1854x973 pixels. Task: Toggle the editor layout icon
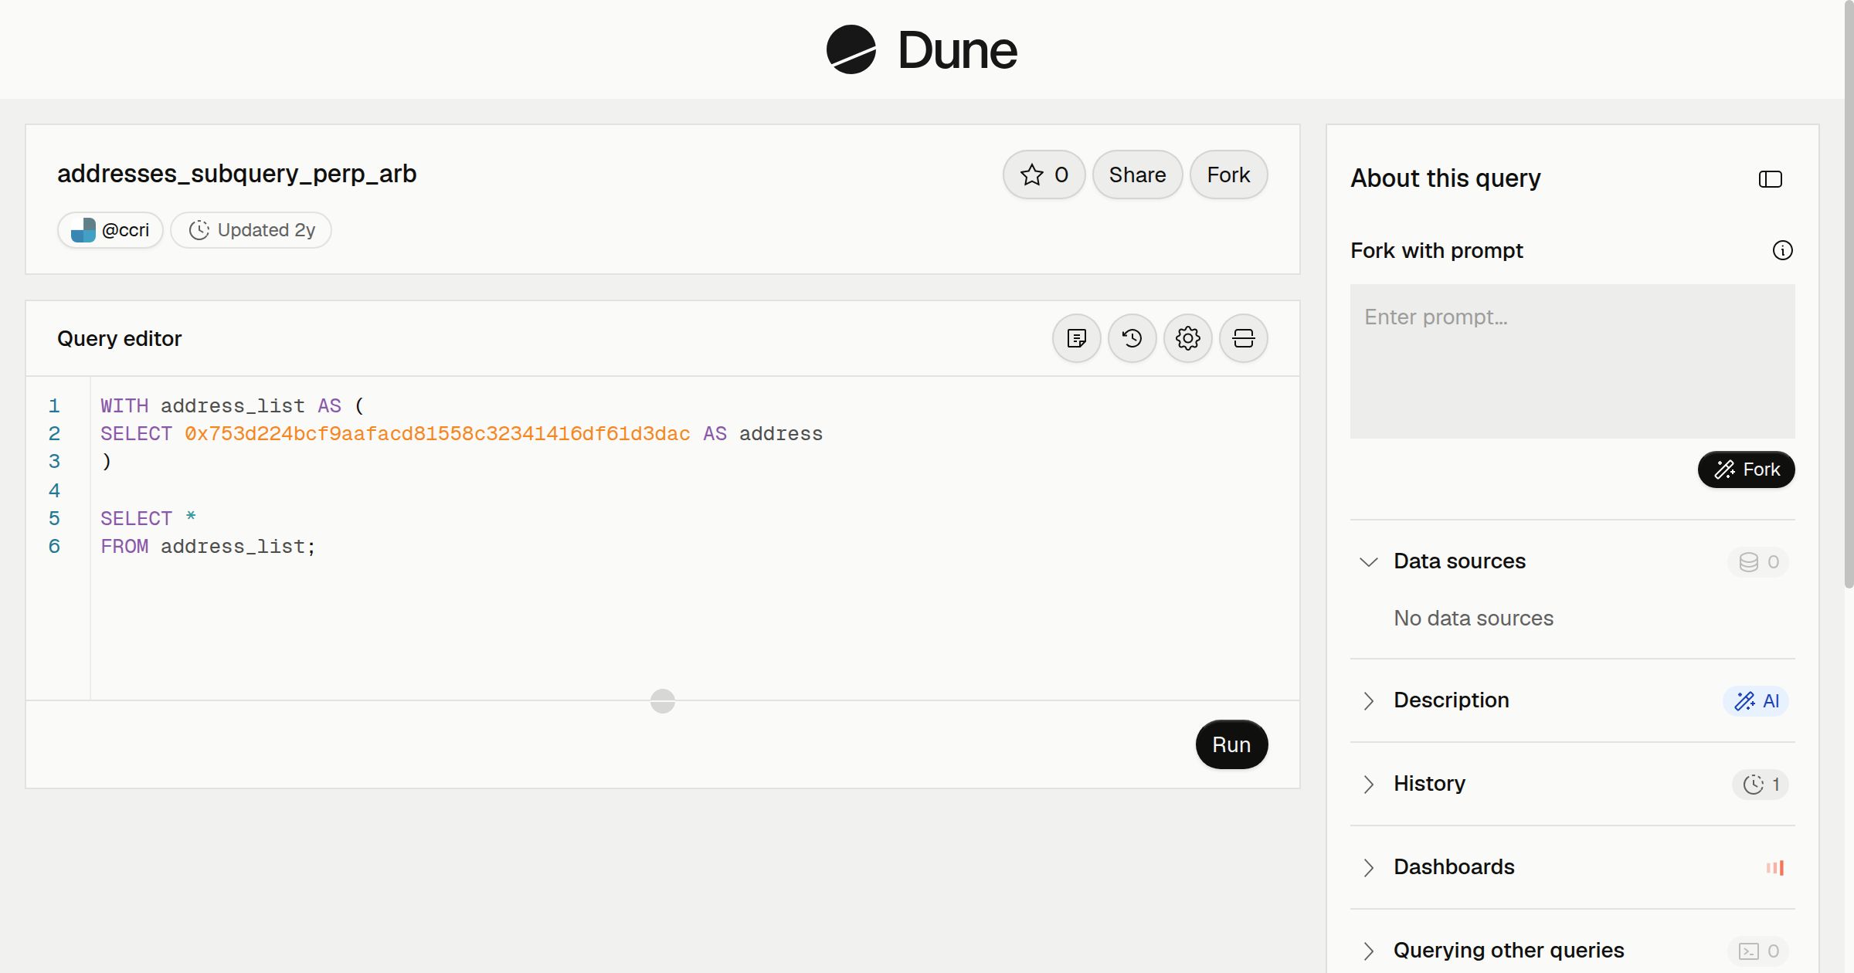[1244, 338]
